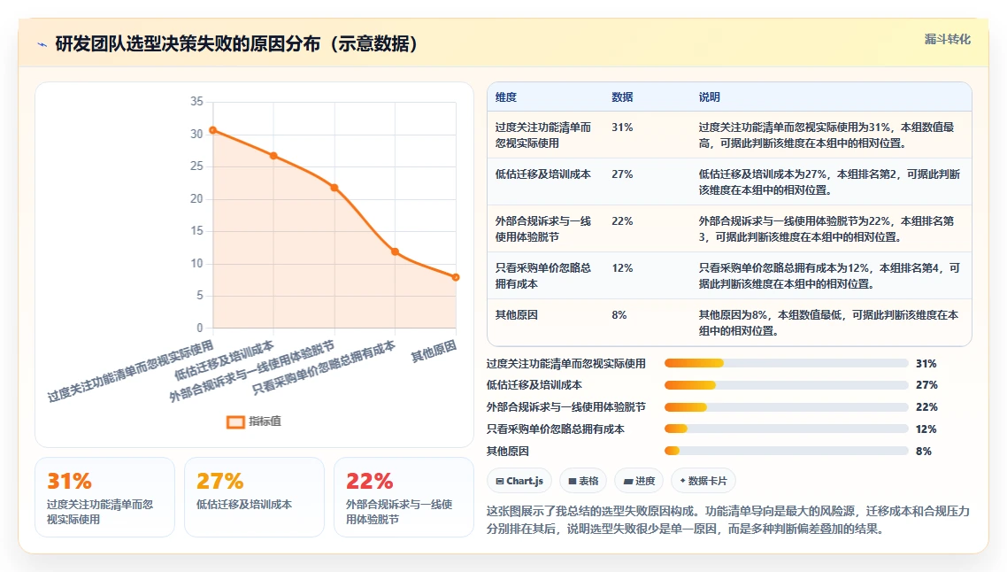Open the 27% summary card

[254, 497]
